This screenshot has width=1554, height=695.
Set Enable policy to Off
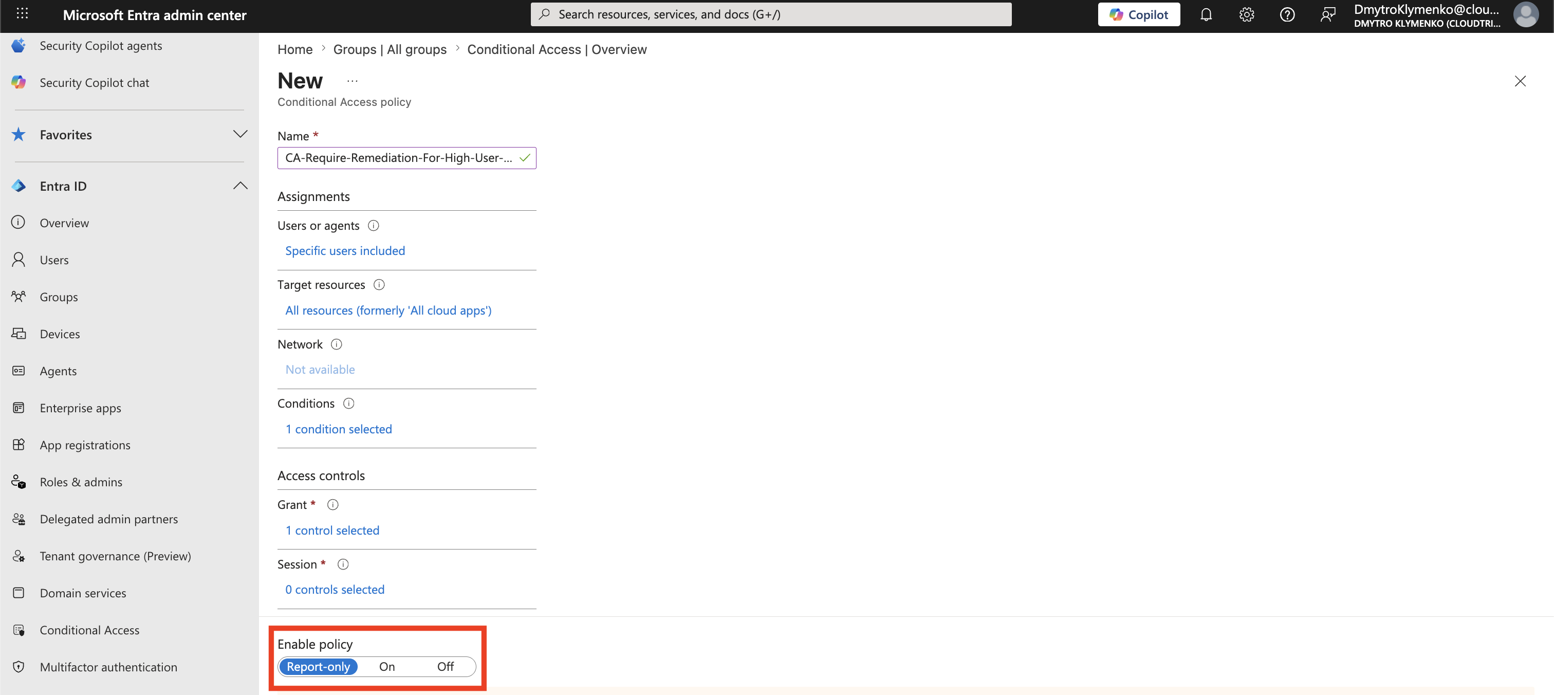(445, 667)
